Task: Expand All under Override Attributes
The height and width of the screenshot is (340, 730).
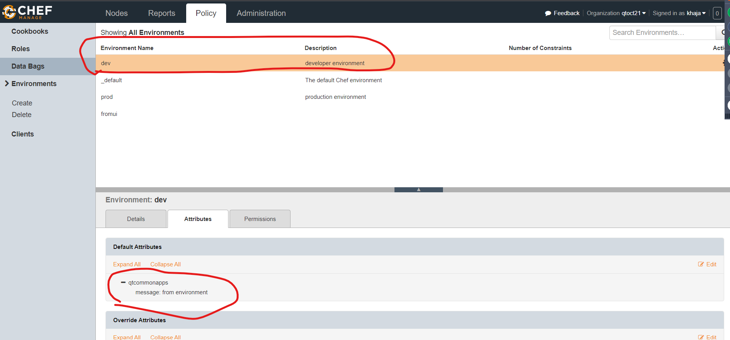Action: pos(127,337)
